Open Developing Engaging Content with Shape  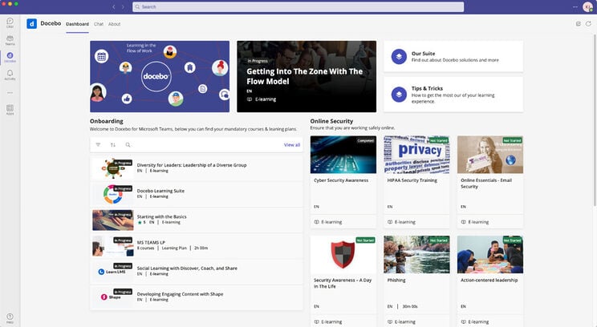(197, 297)
